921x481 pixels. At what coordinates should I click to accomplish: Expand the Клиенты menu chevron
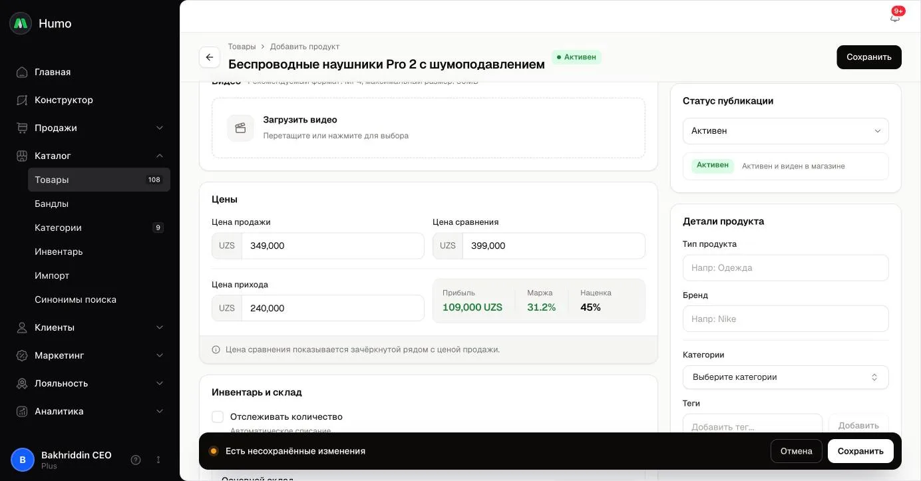click(x=160, y=327)
